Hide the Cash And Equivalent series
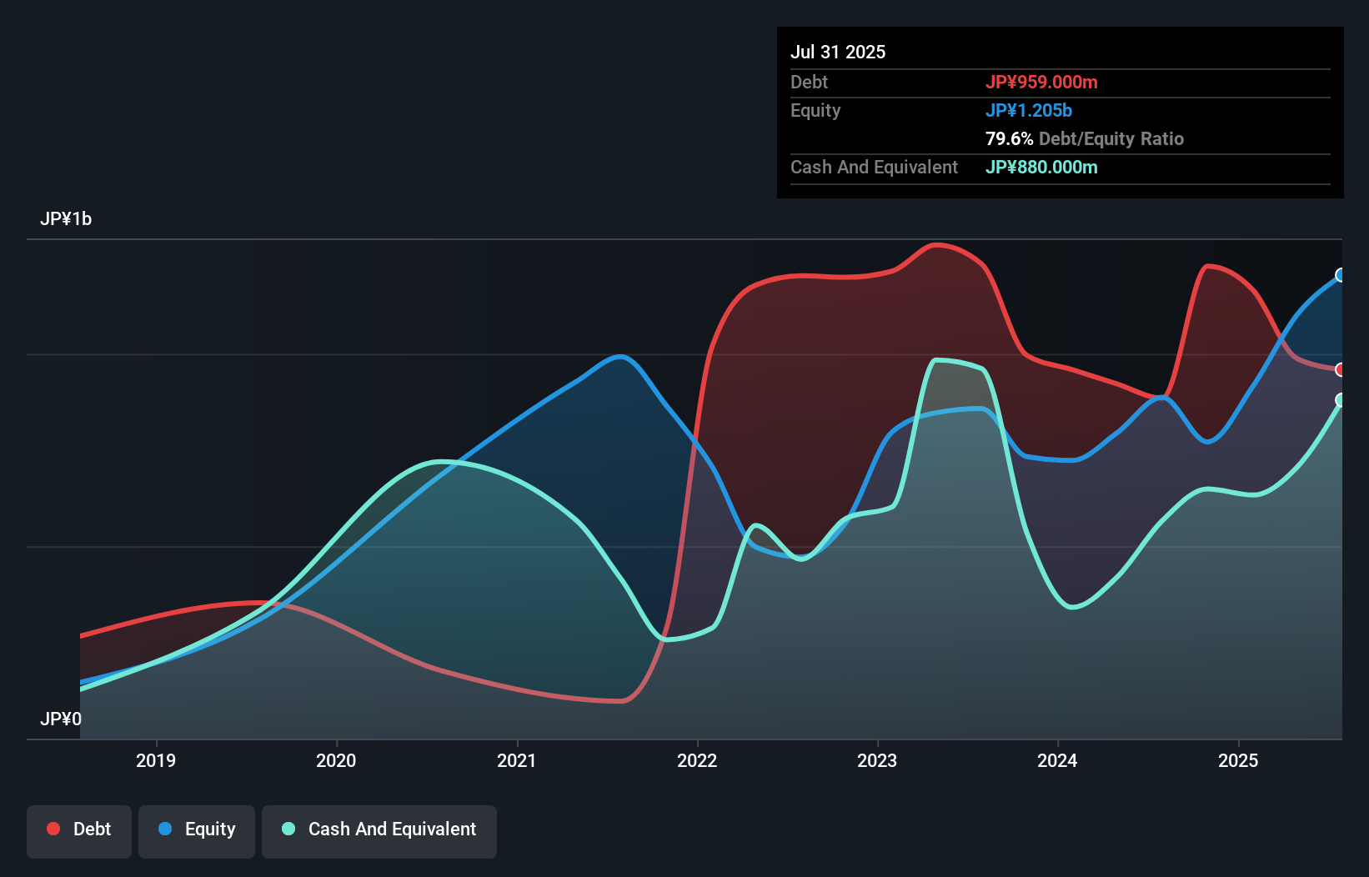This screenshot has height=877, width=1369. point(379,830)
